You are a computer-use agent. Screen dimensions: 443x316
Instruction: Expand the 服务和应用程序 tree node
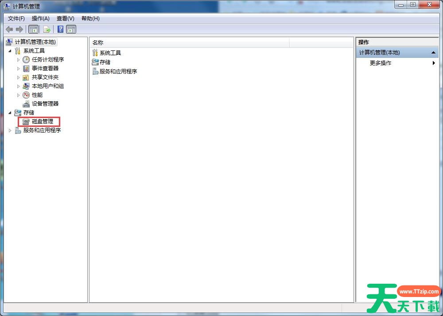pos(10,130)
